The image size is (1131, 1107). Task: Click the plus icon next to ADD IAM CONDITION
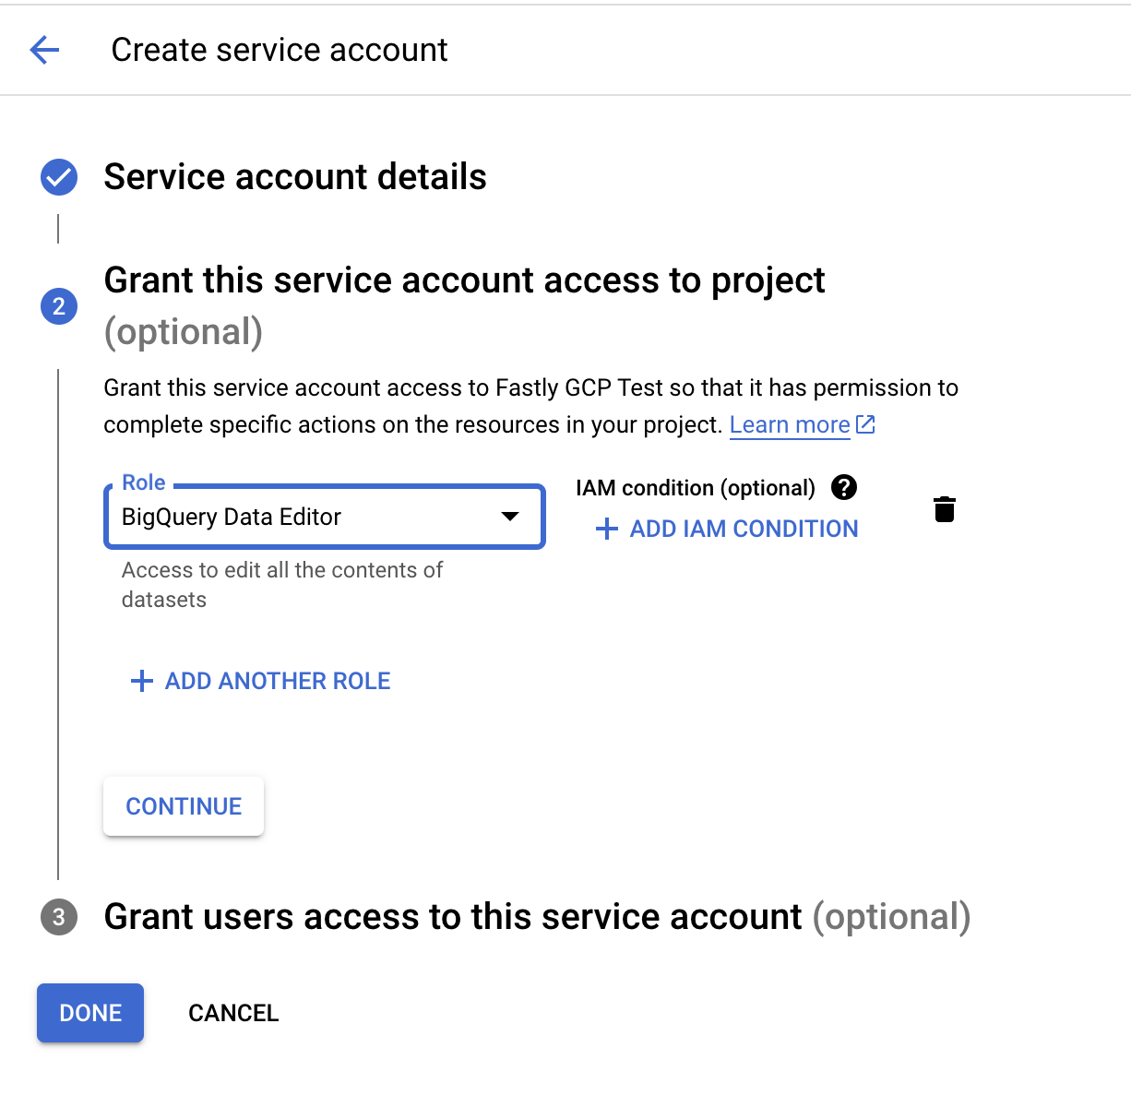tap(606, 529)
